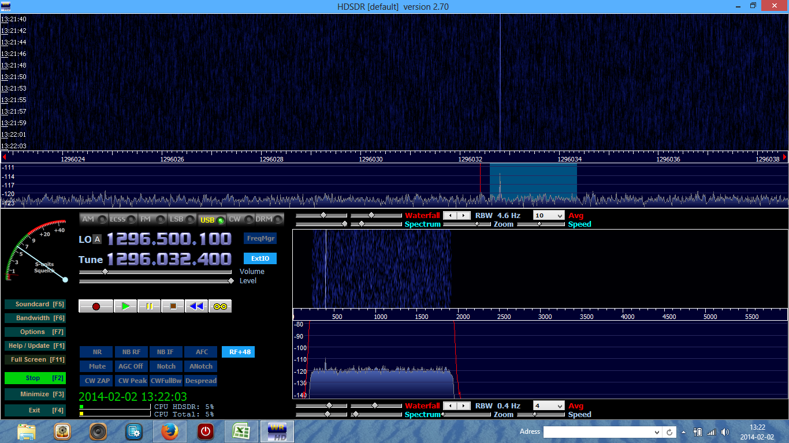The image size is (789, 443).
Task: Toggle NB RF noise blanker
Action: [131, 352]
